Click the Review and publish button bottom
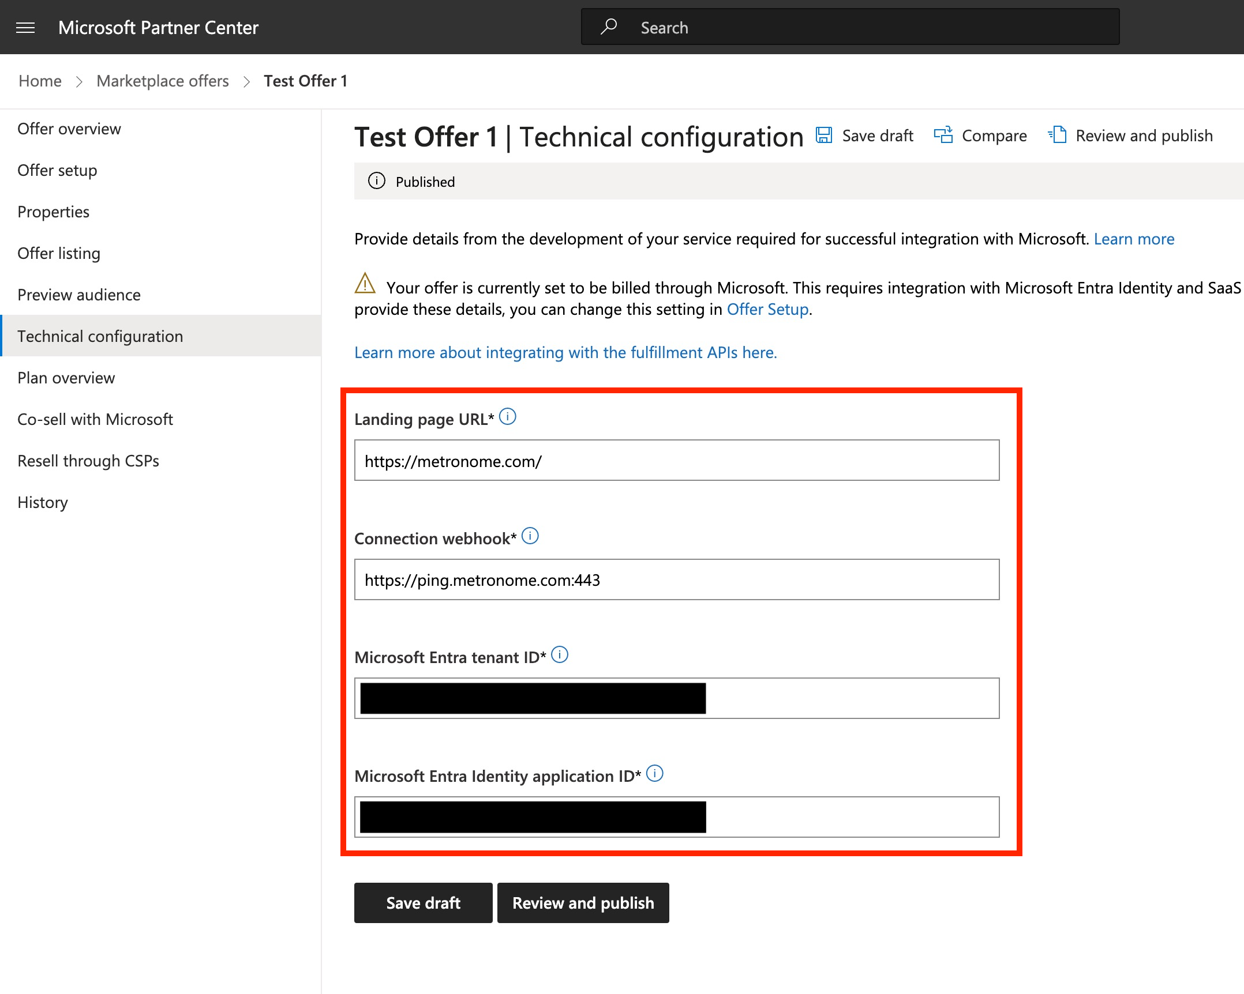 coord(582,902)
